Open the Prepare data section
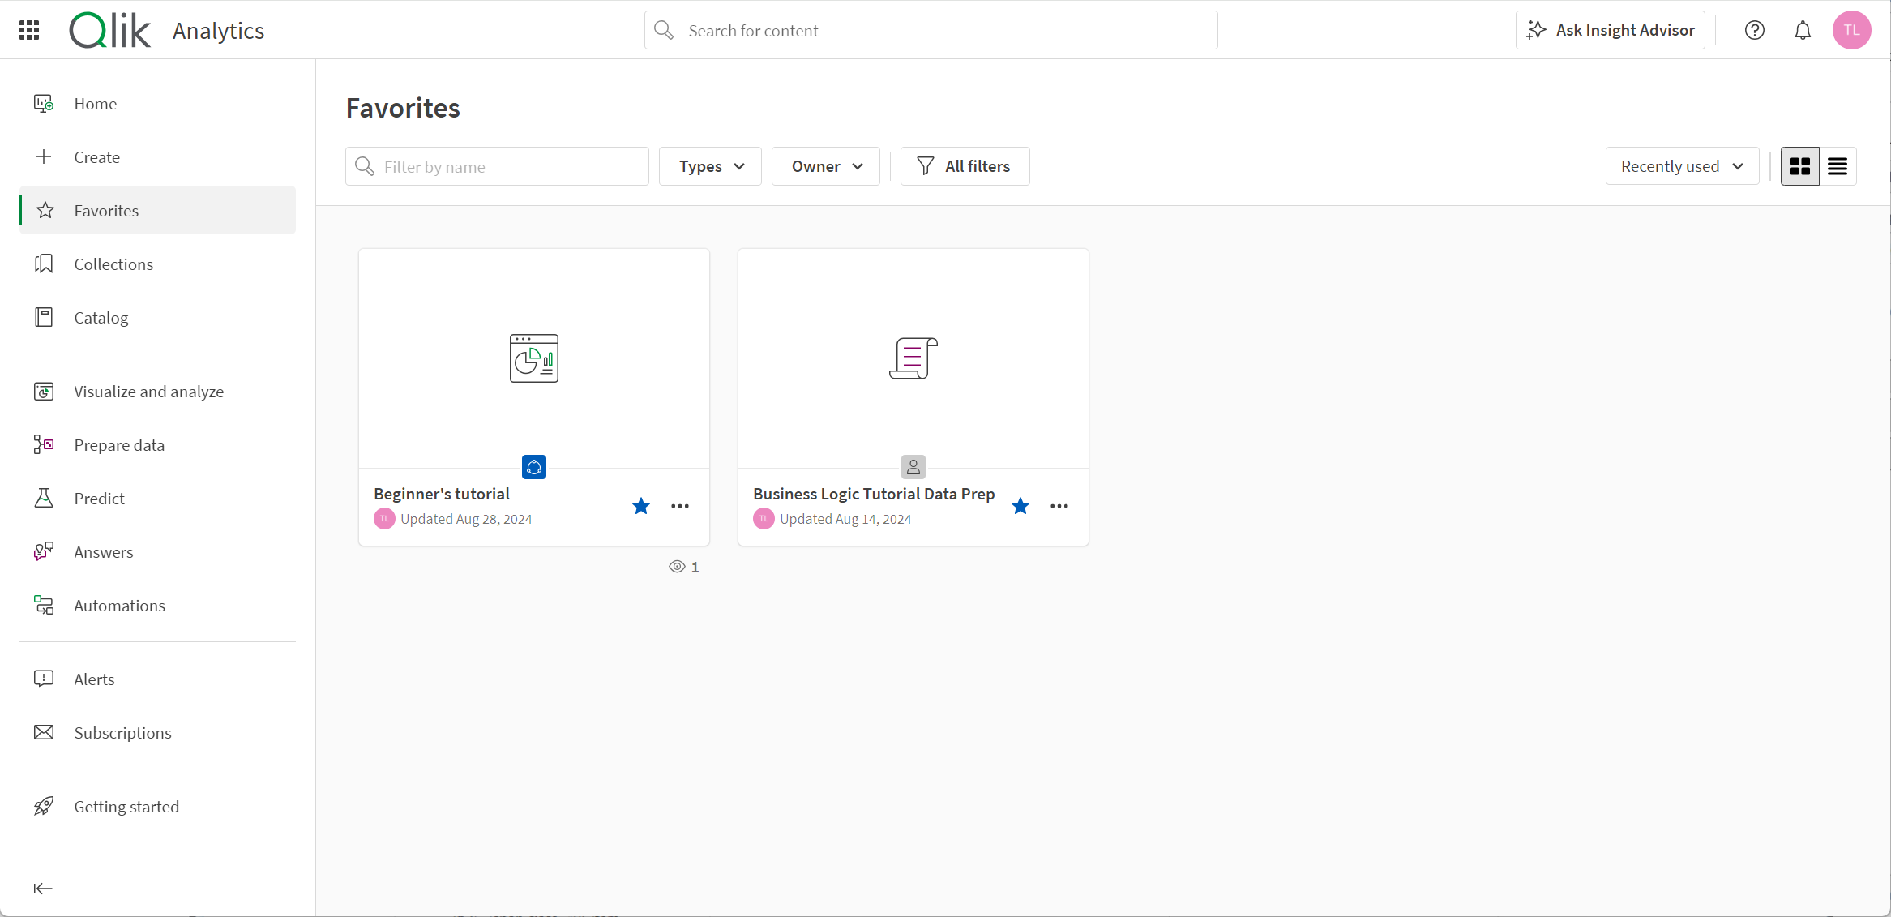 coord(118,445)
